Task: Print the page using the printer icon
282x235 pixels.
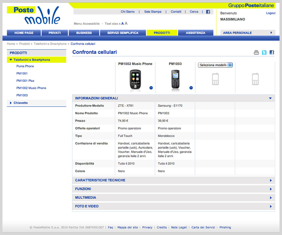Action: click(x=256, y=52)
